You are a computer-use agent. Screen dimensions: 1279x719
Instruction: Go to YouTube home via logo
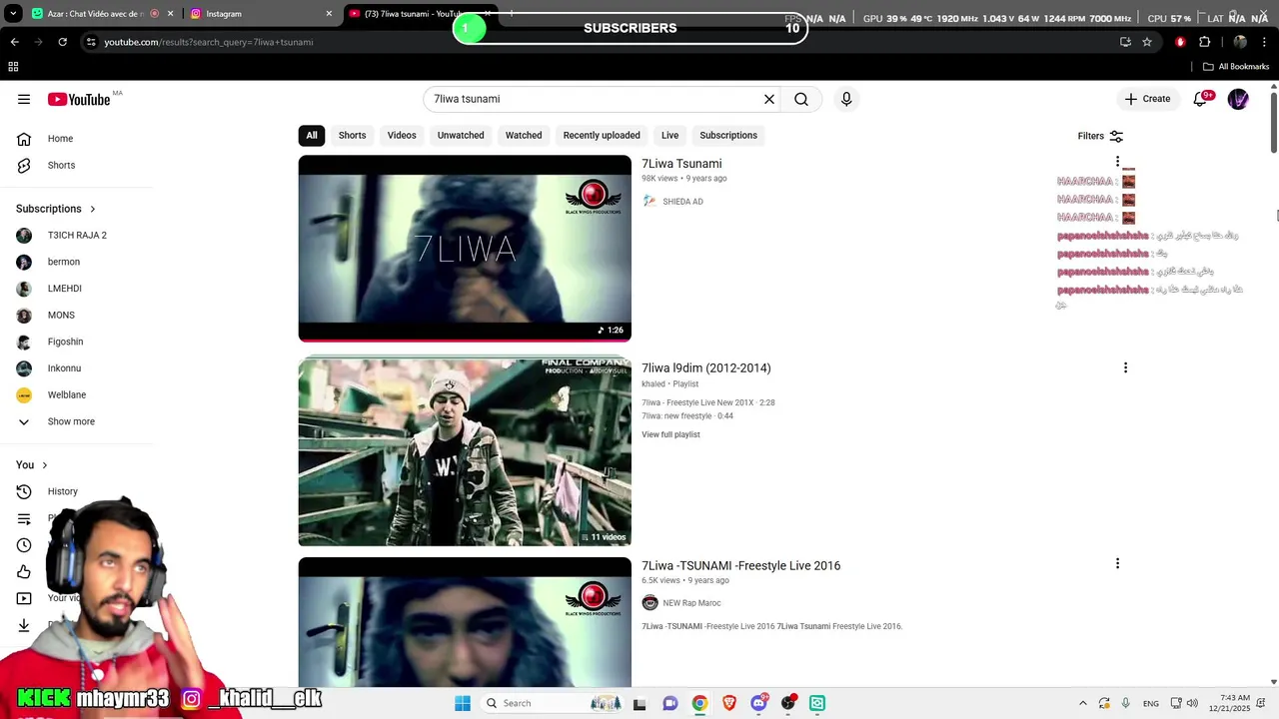[79, 99]
